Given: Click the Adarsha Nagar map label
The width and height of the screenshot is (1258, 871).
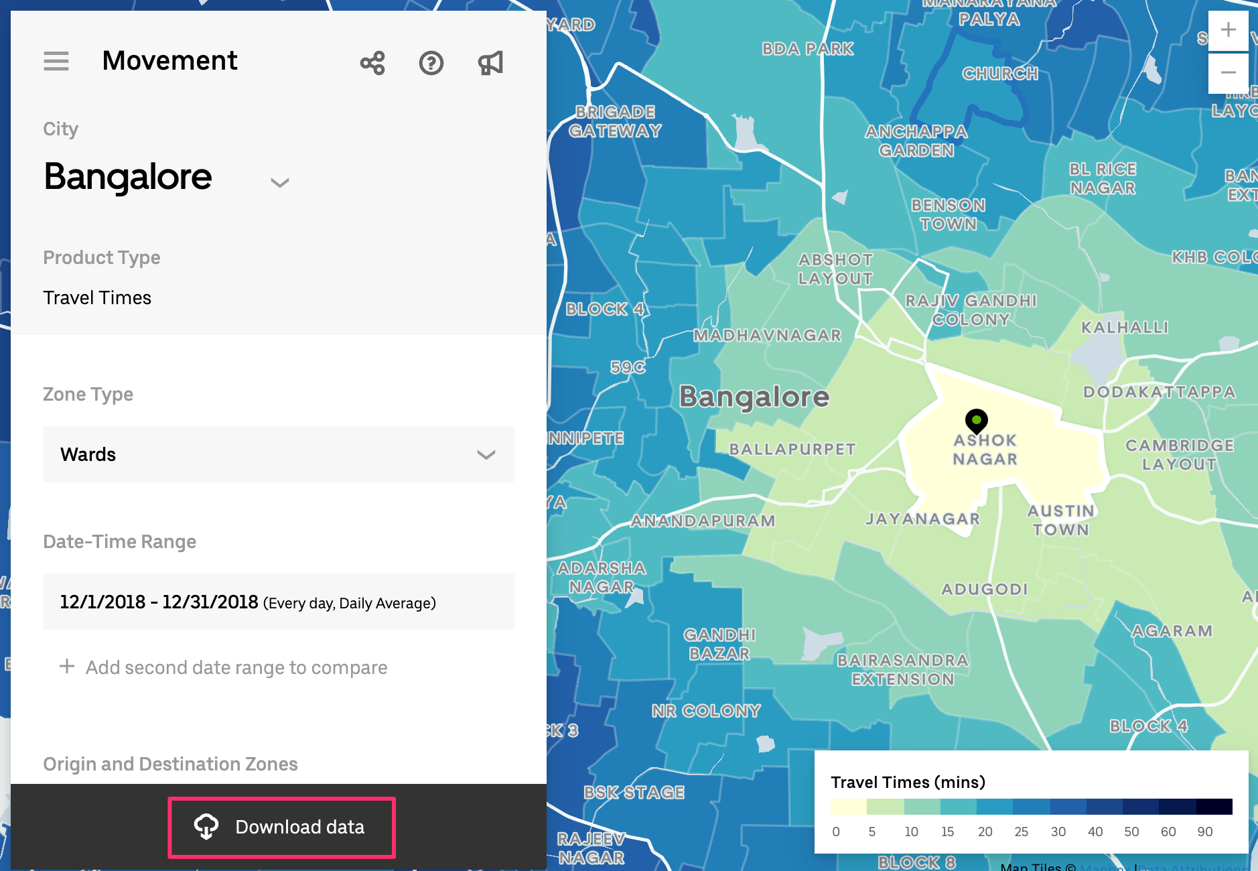Looking at the screenshot, I should point(602,578).
